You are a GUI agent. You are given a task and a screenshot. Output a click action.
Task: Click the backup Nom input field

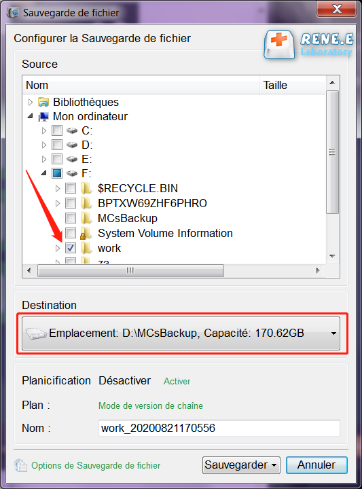[x=219, y=428]
